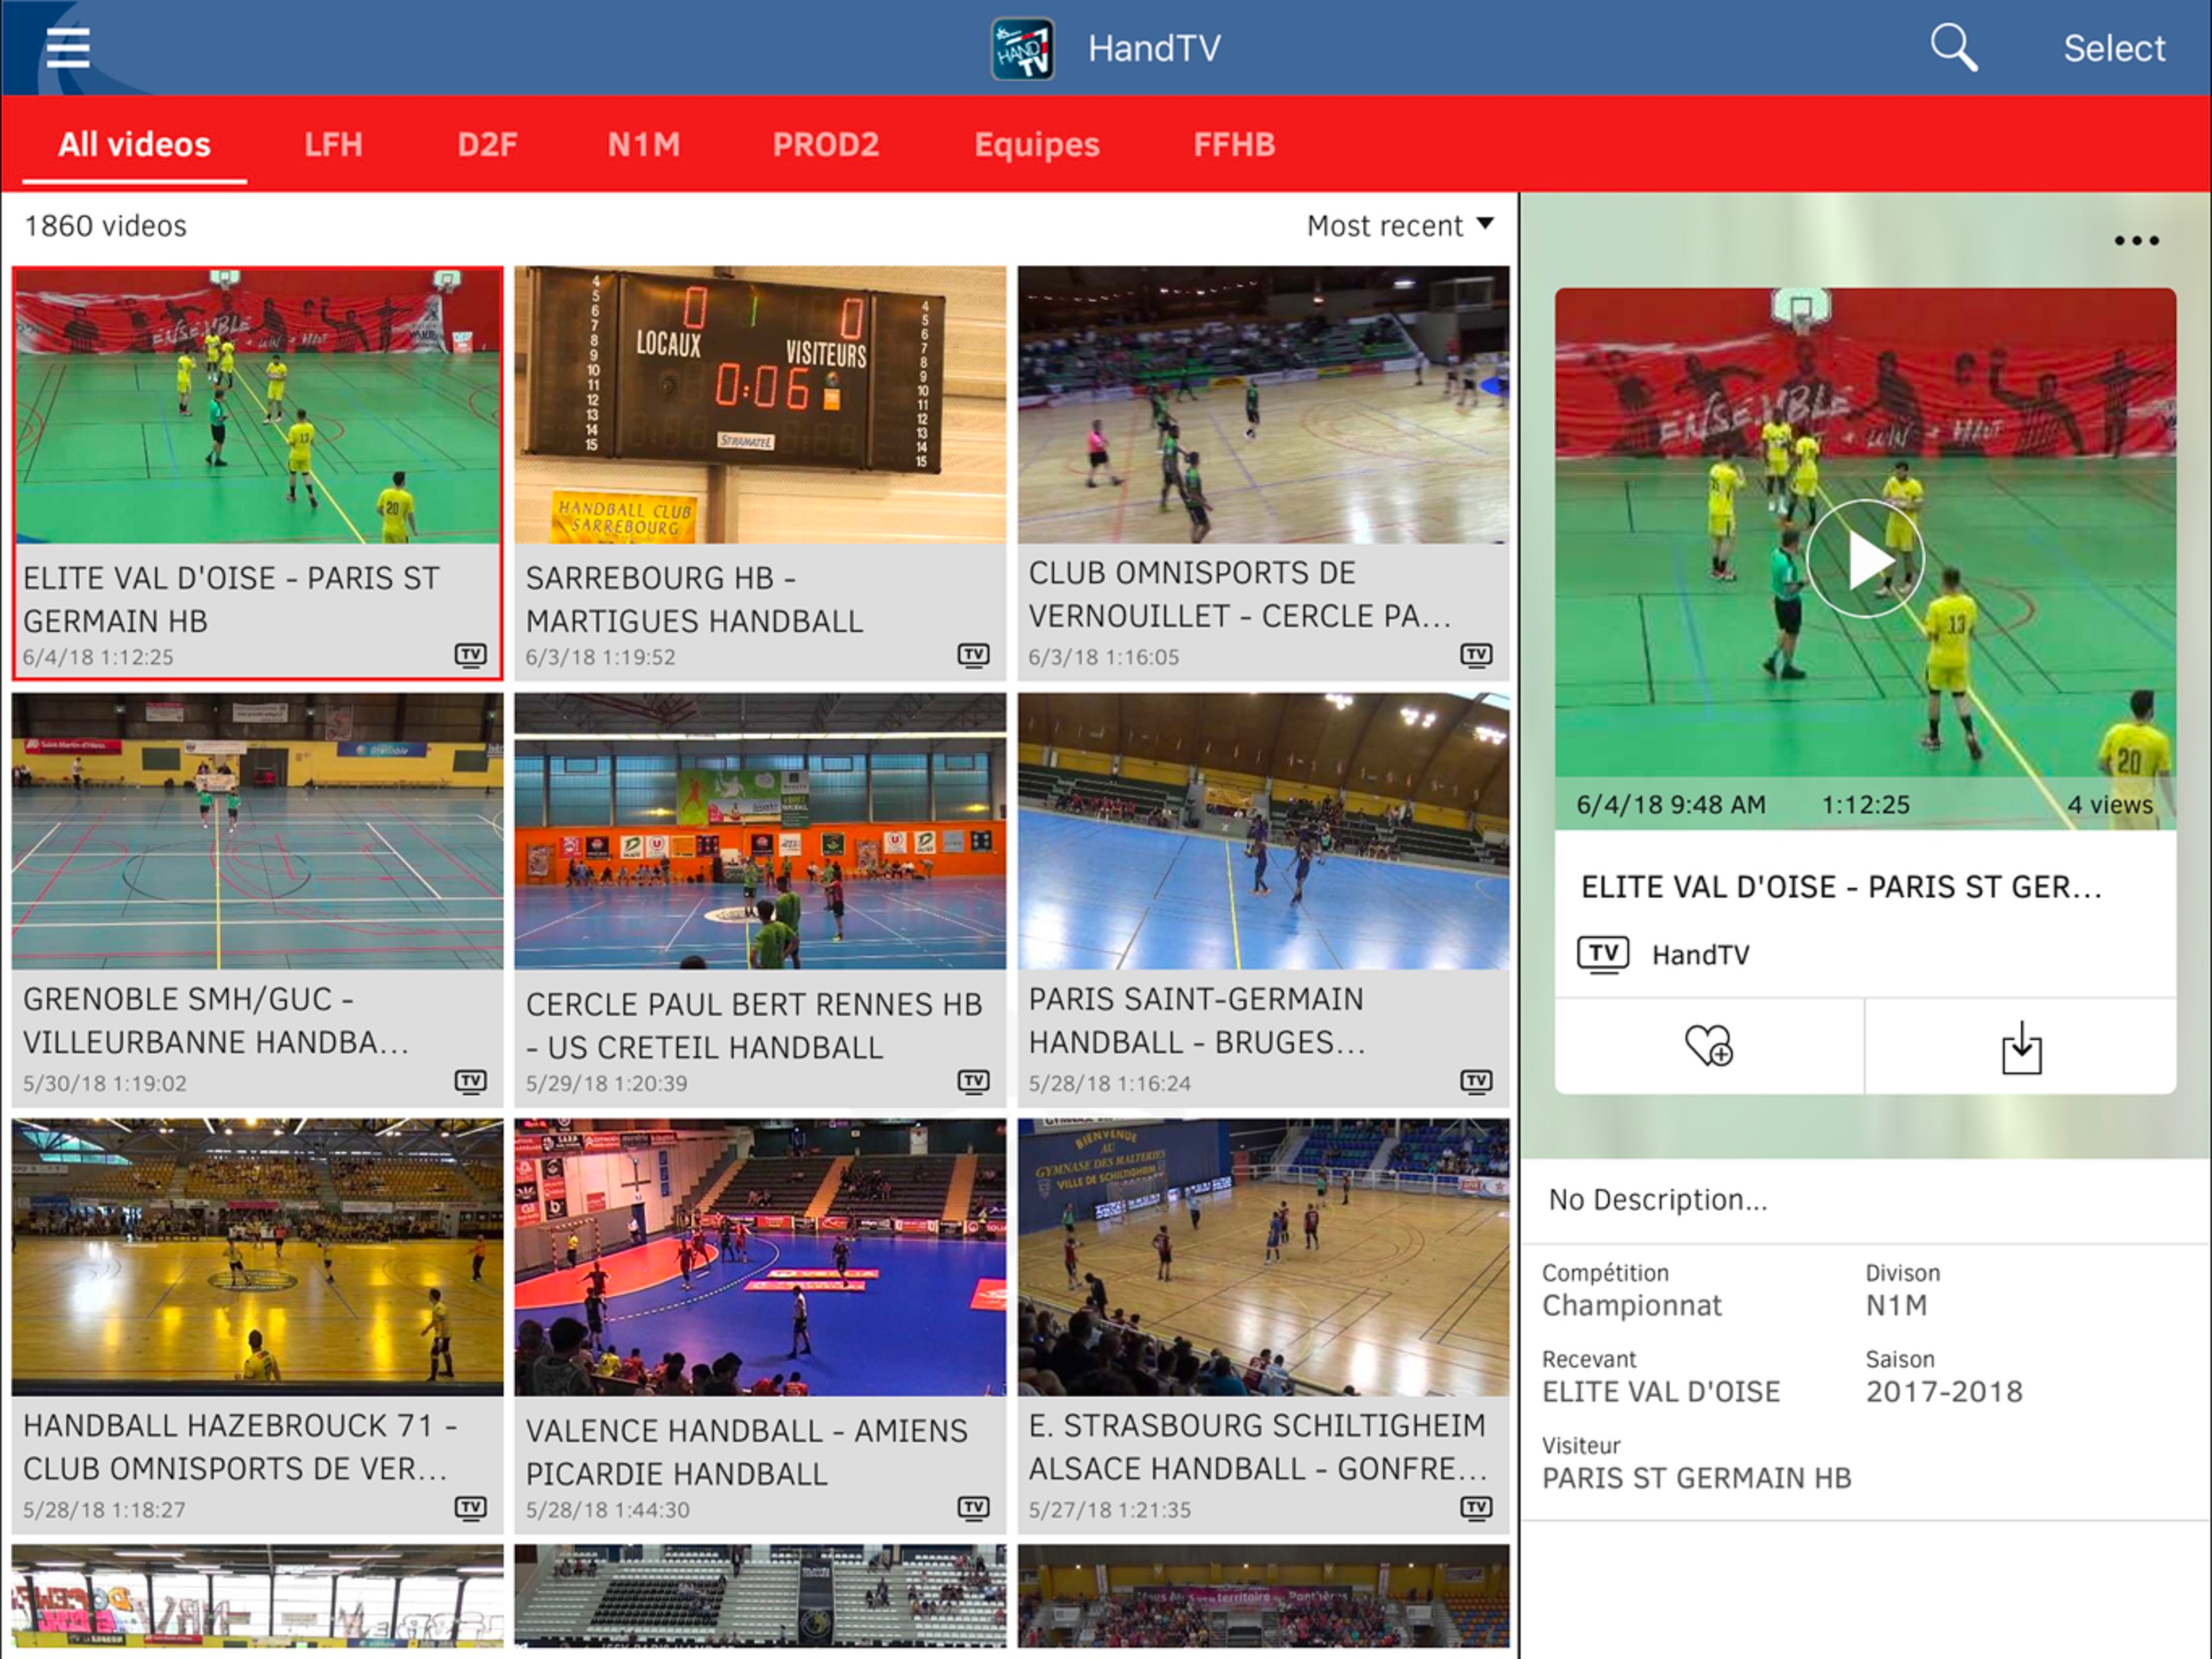Screen dimensions: 2212x1659
Task: Switch to the LFH tab
Action: [333, 145]
